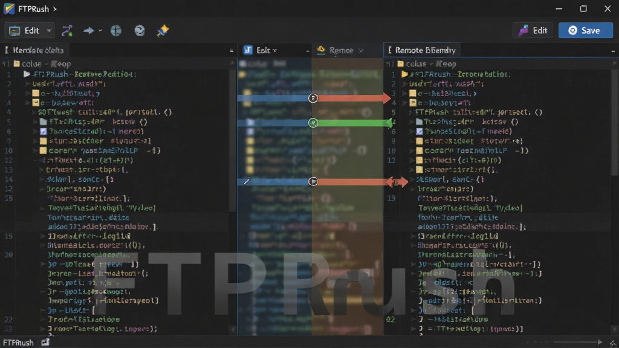The image size is (619, 348).
Task: Click the folder icon on left panel line 3
Action: pyautogui.click(x=36, y=93)
